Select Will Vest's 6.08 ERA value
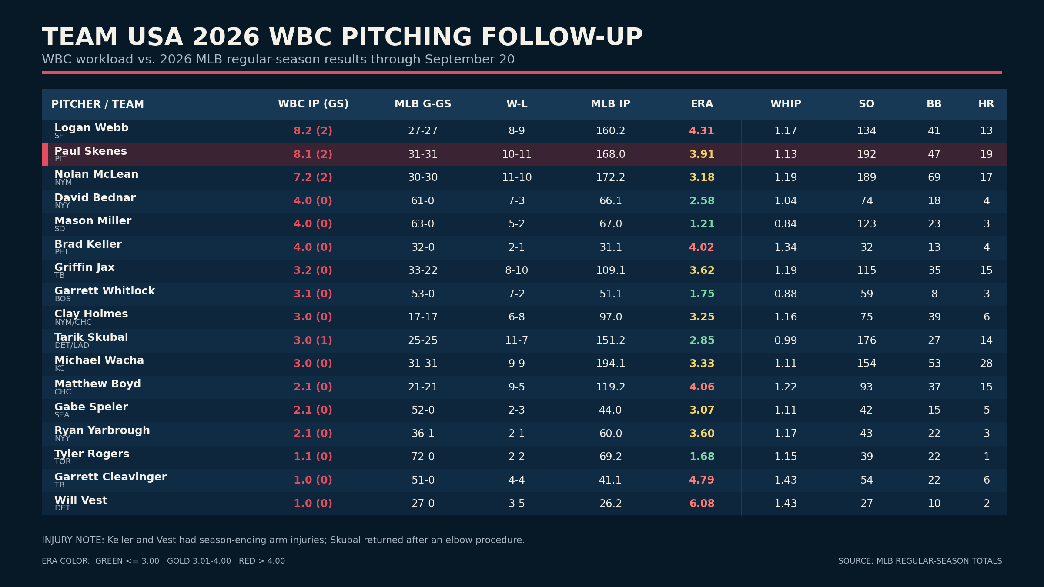Screen dimensions: 1044x587 point(702,504)
